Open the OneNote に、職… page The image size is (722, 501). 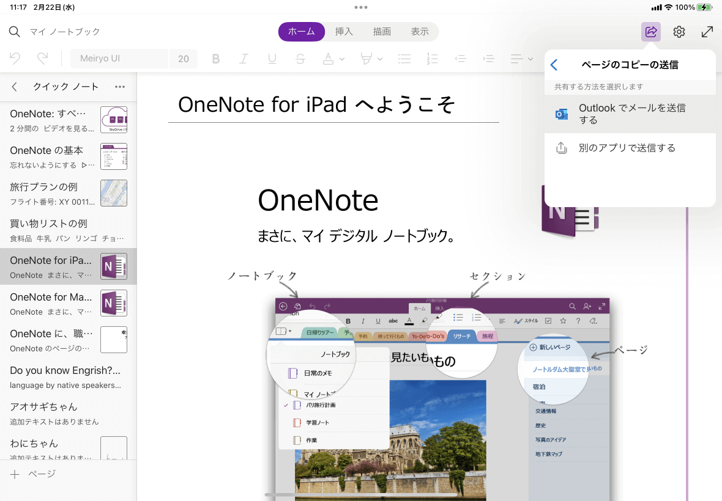pyautogui.click(x=68, y=340)
